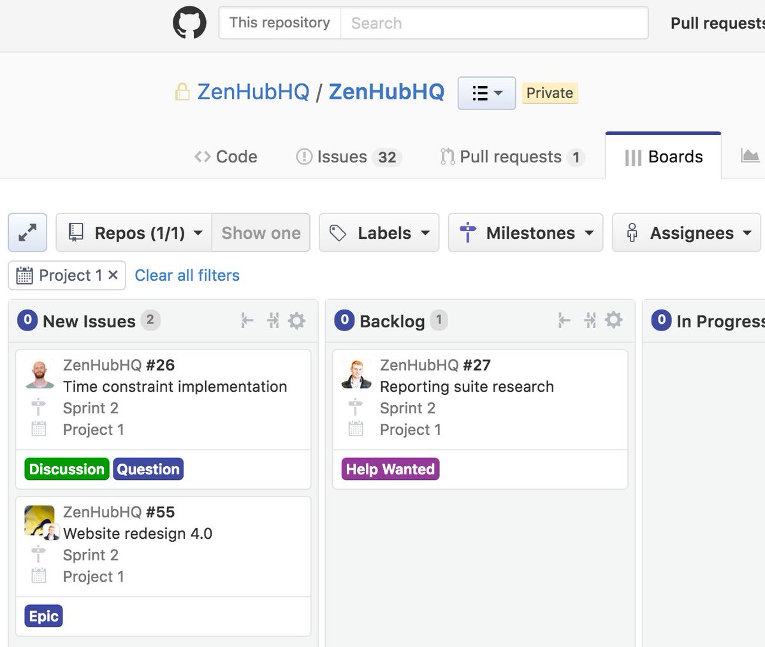This screenshot has height=647, width=765.
Task: Click milestone signpost icon on issue #26
Action: pyautogui.click(x=39, y=408)
